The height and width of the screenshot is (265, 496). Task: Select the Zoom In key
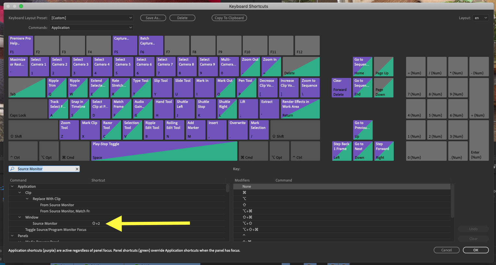tap(271, 67)
